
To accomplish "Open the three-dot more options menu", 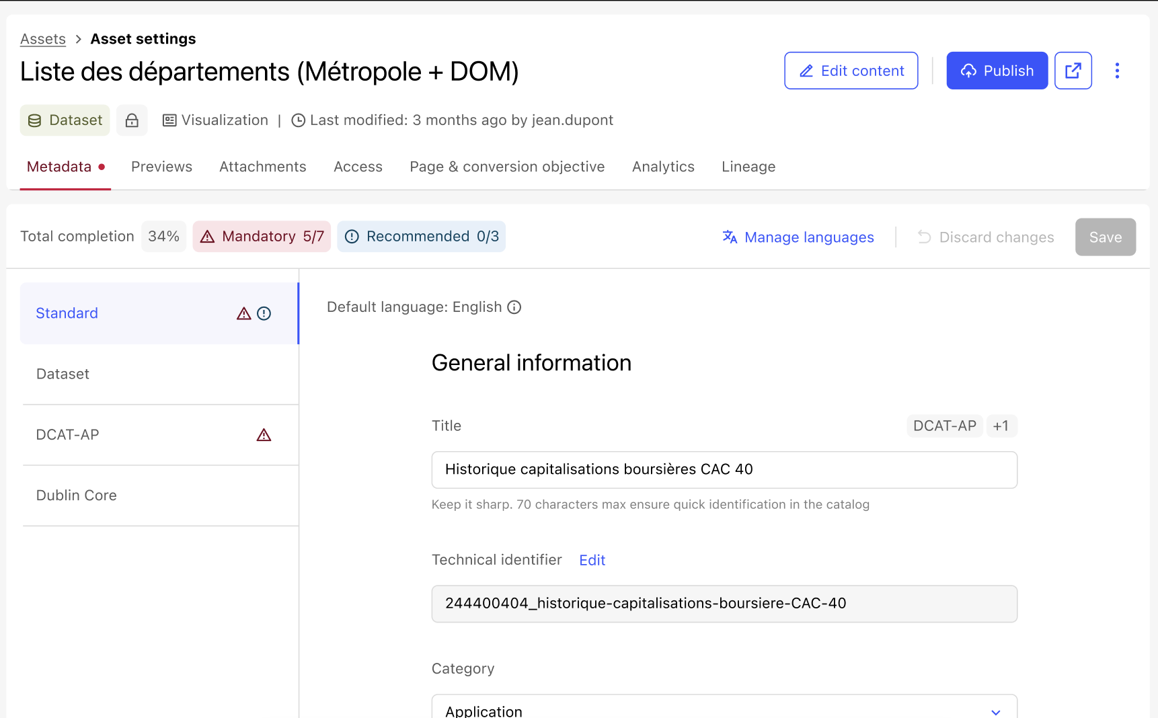I will click(1117, 71).
